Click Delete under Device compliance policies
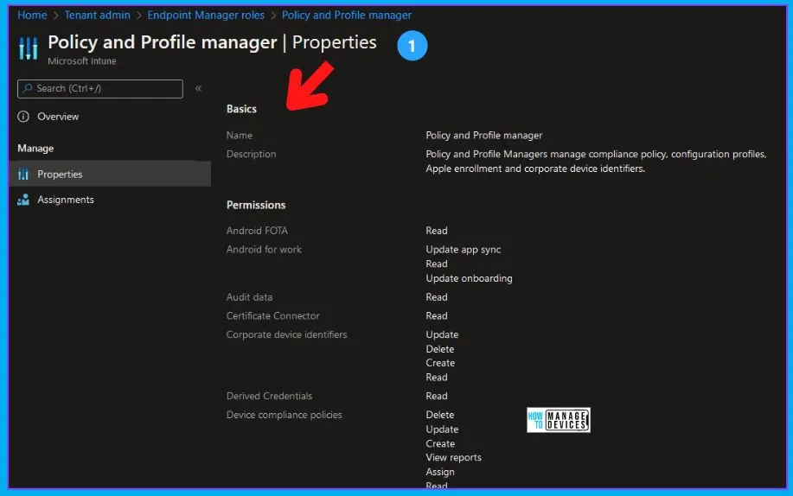Screen dimensions: 793x496 [440, 415]
